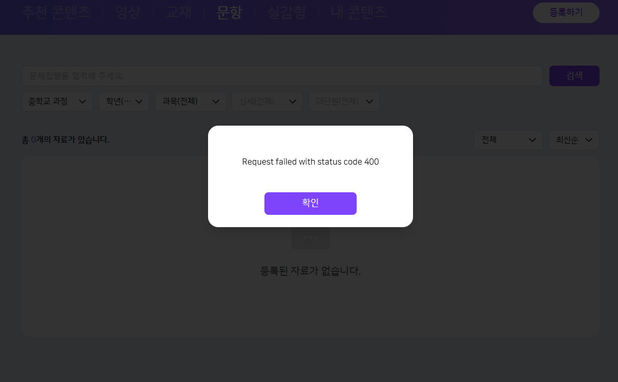Switch to the 추천 콘텐츠 tab

click(56, 13)
